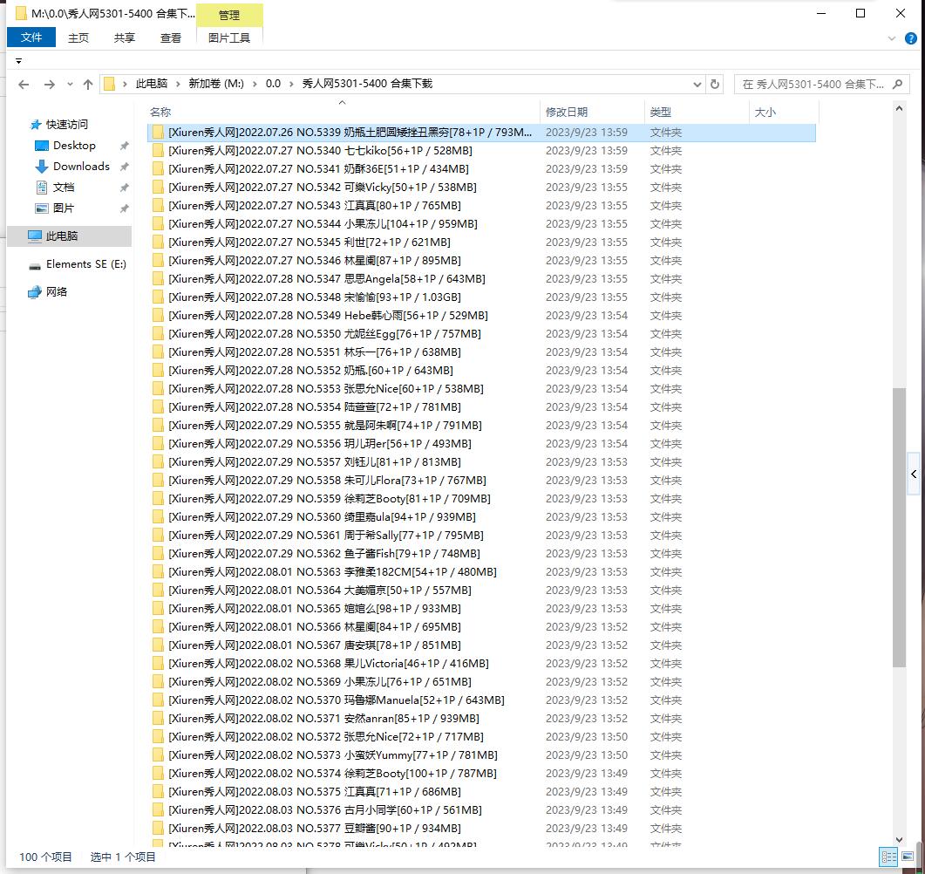Image resolution: width=925 pixels, height=874 pixels.
Task: Open the recent locations dropdown arrow
Action: tap(70, 85)
